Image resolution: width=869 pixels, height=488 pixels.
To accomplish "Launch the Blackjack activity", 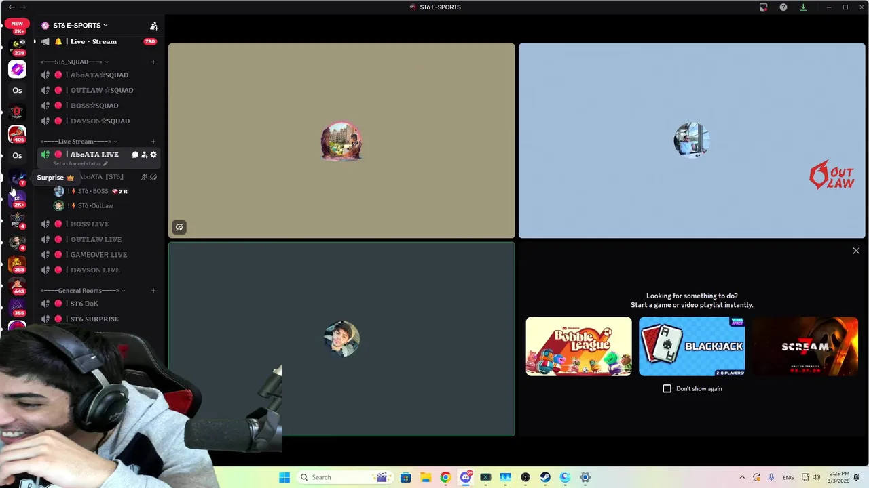I will pos(692,346).
